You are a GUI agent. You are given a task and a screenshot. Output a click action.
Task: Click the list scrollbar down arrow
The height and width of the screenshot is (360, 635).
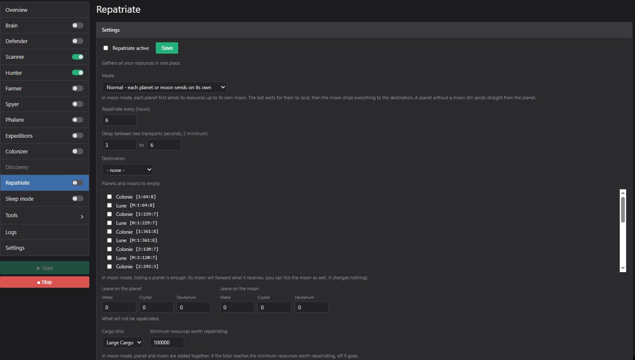click(623, 268)
